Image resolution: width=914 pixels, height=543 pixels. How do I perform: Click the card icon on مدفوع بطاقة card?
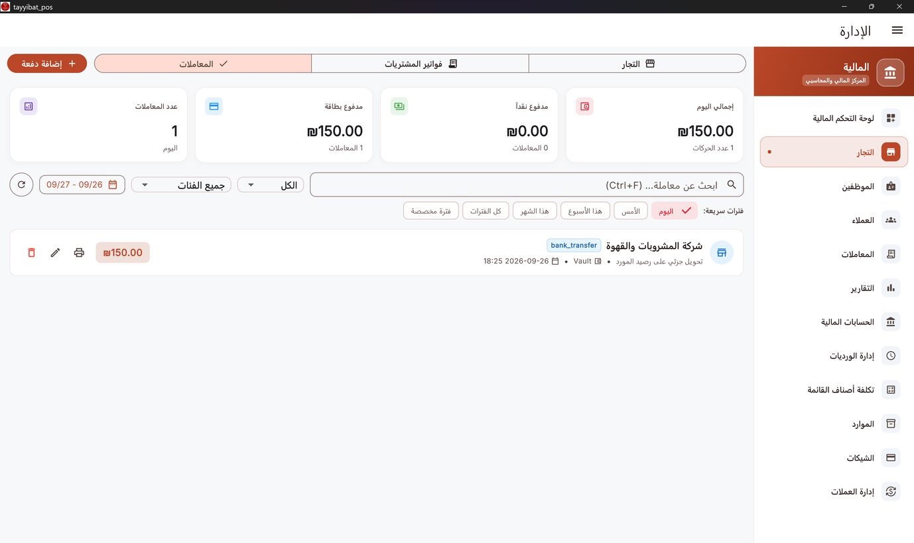click(214, 106)
